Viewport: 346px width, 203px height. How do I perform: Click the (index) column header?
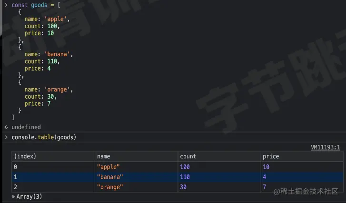pos(25,156)
